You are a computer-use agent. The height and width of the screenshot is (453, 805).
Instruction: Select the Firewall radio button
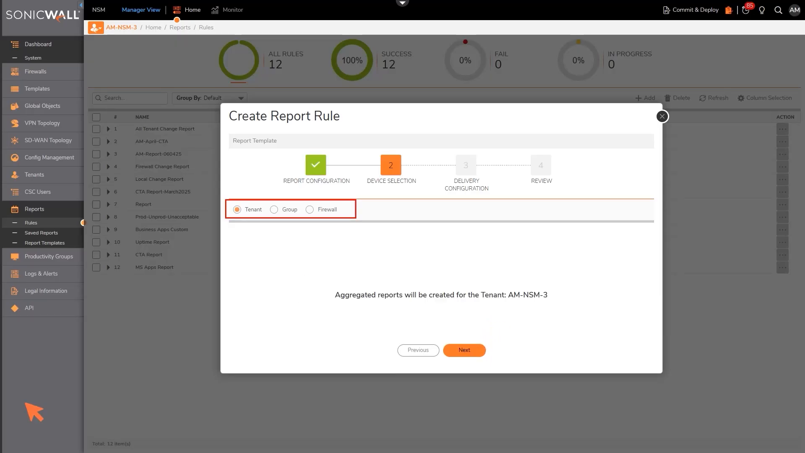pyautogui.click(x=309, y=210)
